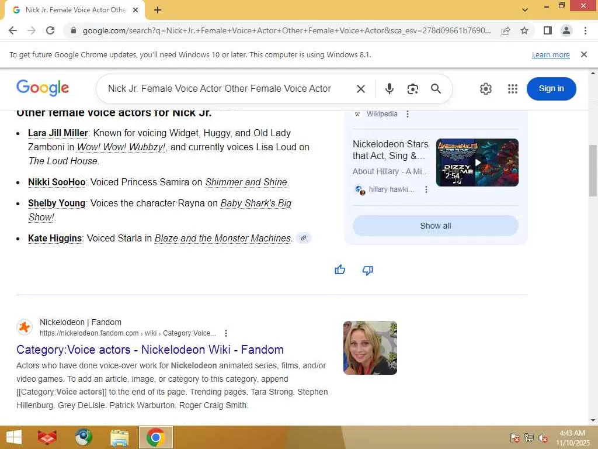
Task: Give thumbs up feedback
Action: pyautogui.click(x=340, y=270)
